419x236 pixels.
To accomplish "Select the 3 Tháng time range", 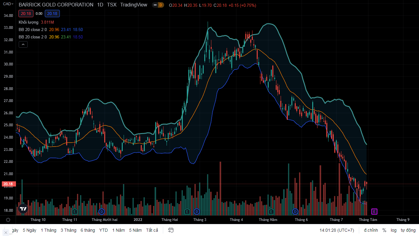I will coord(68,230).
